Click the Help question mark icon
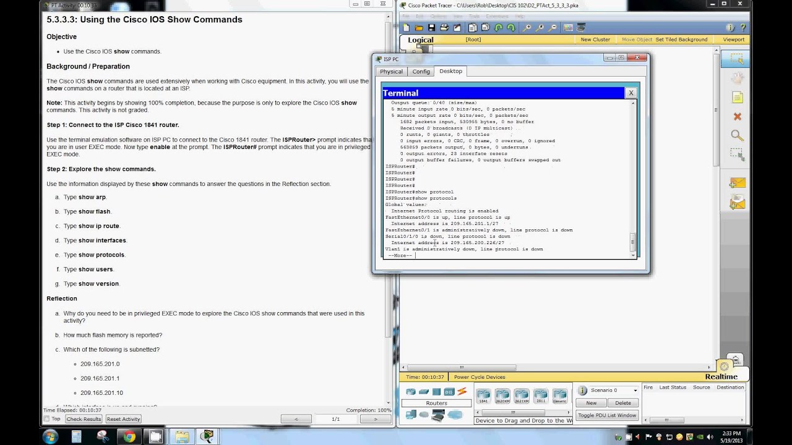Image resolution: width=792 pixels, height=445 pixels. (x=743, y=28)
